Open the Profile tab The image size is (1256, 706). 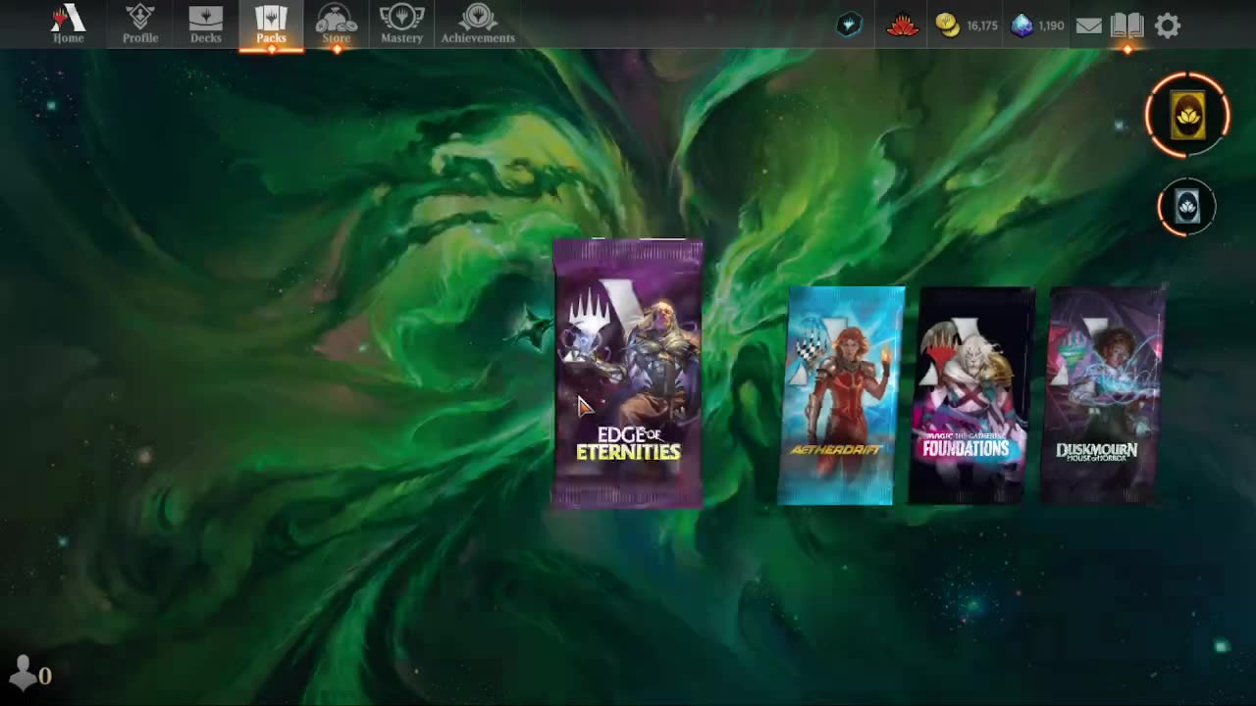click(x=140, y=25)
